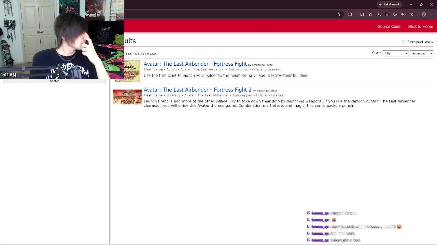
Task: Open the Chrome three-dot menu
Action: (x=432, y=14)
